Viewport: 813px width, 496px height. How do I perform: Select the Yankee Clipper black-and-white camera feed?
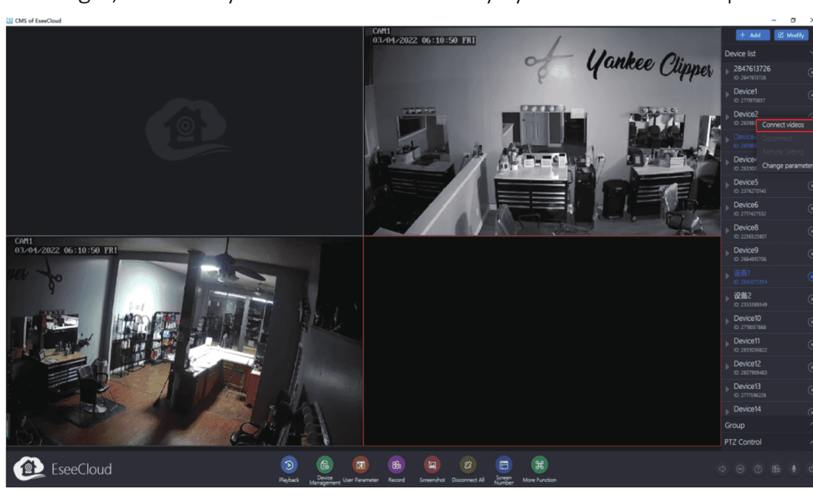coord(542,131)
